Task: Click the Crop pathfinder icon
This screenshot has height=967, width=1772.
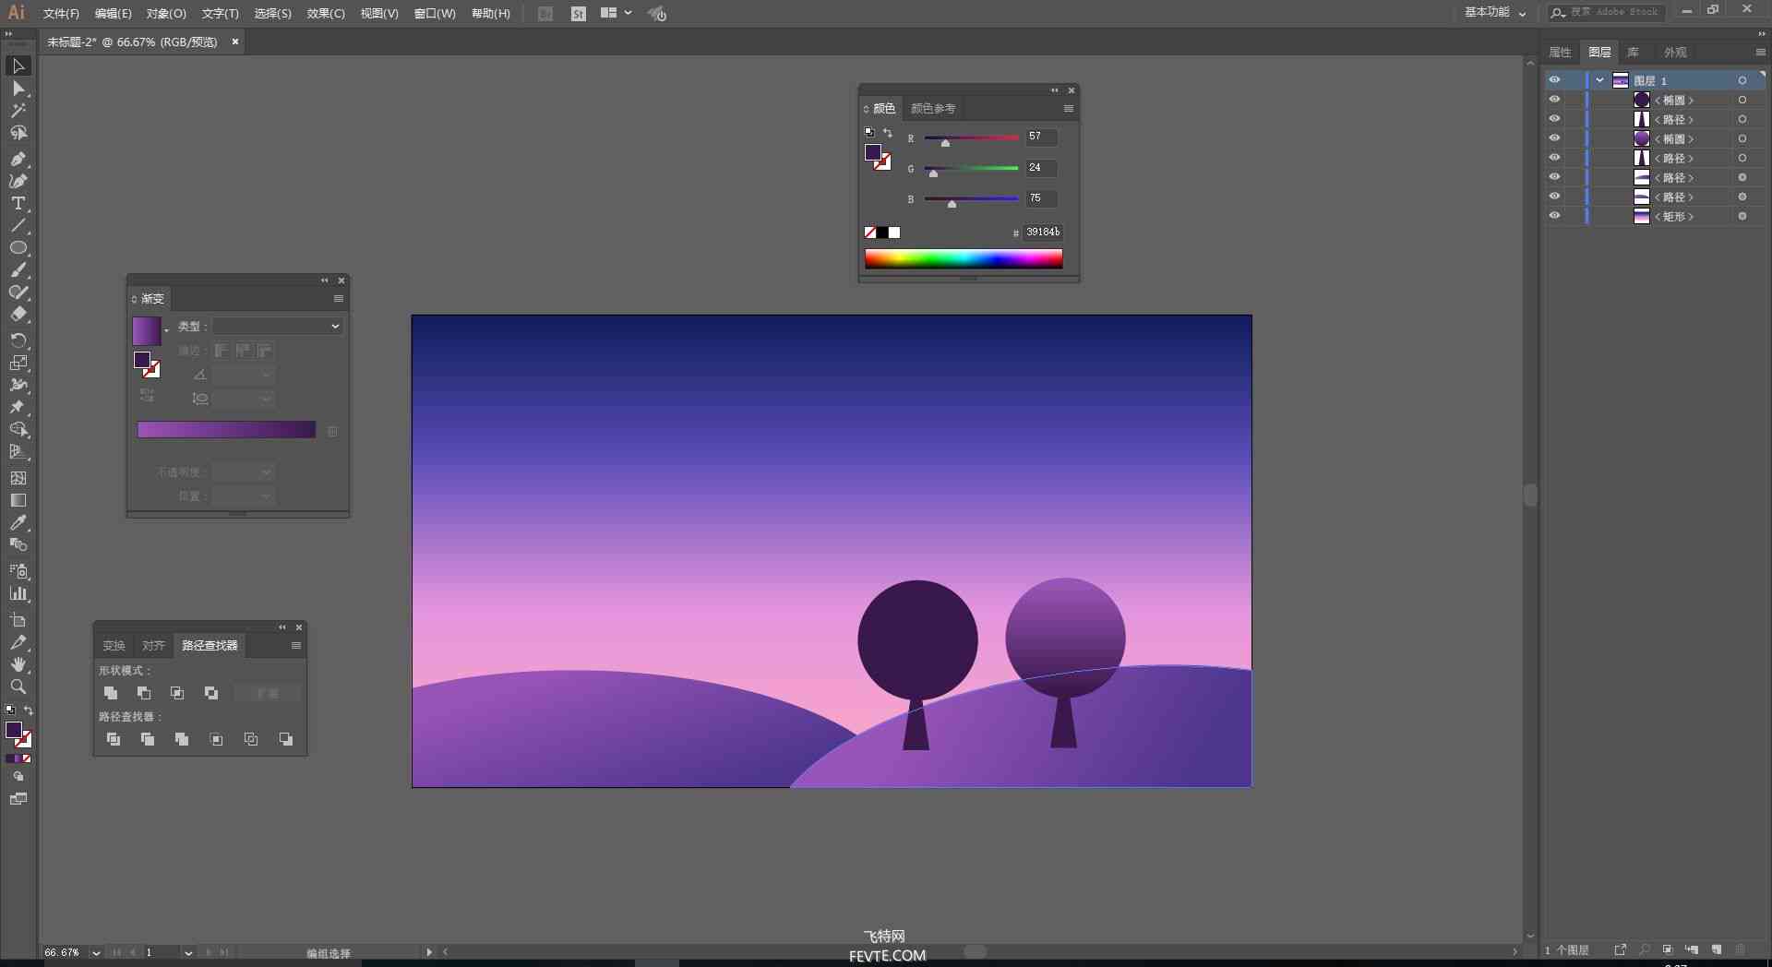Action: tap(217, 739)
